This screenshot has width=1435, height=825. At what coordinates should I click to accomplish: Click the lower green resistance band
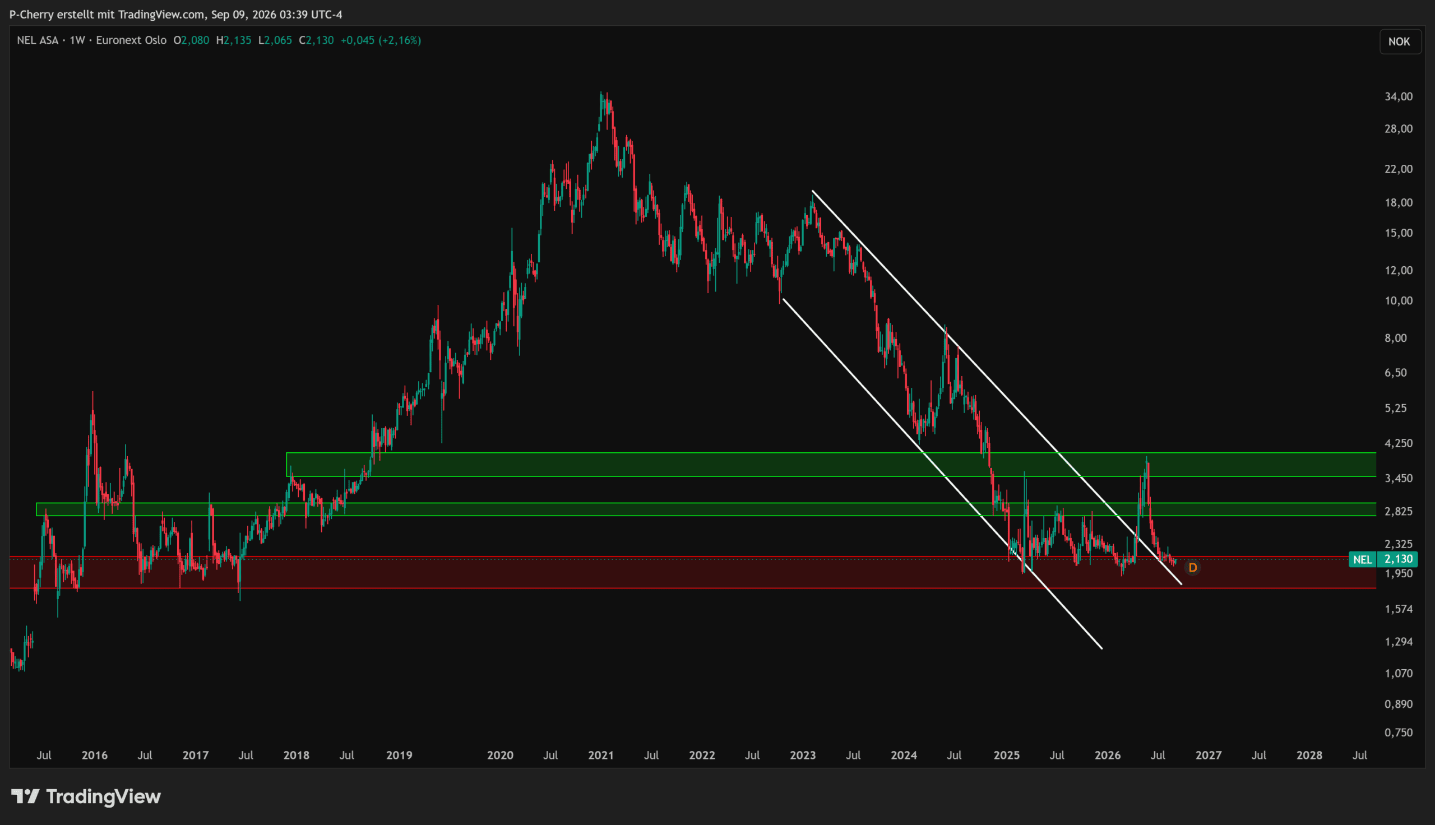pos(706,509)
